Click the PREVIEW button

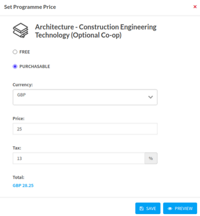click(x=180, y=208)
